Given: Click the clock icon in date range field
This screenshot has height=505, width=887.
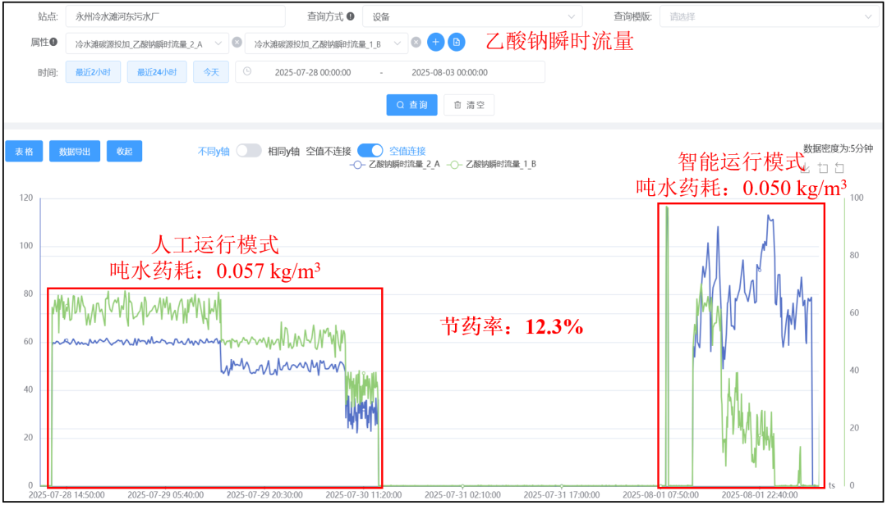Looking at the screenshot, I should tap(247, 72).
